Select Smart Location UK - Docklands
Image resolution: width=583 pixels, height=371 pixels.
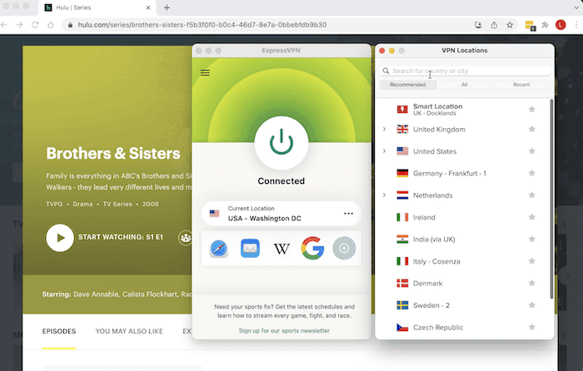tap(461, 109)
